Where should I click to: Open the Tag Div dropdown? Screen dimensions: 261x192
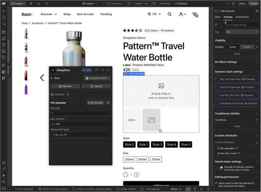(x=242, y=32)
